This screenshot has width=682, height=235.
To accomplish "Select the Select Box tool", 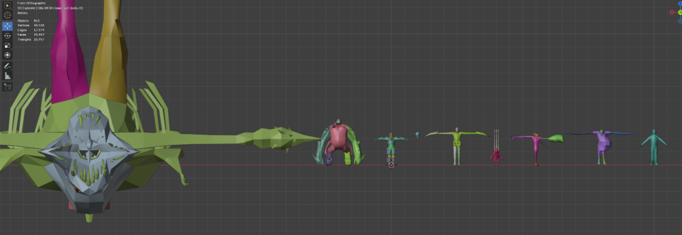I will [7, 5].
